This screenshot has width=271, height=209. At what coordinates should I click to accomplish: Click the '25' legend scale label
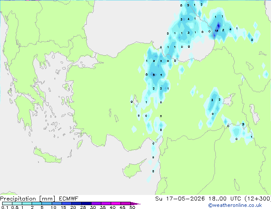[x=83, y=207]
